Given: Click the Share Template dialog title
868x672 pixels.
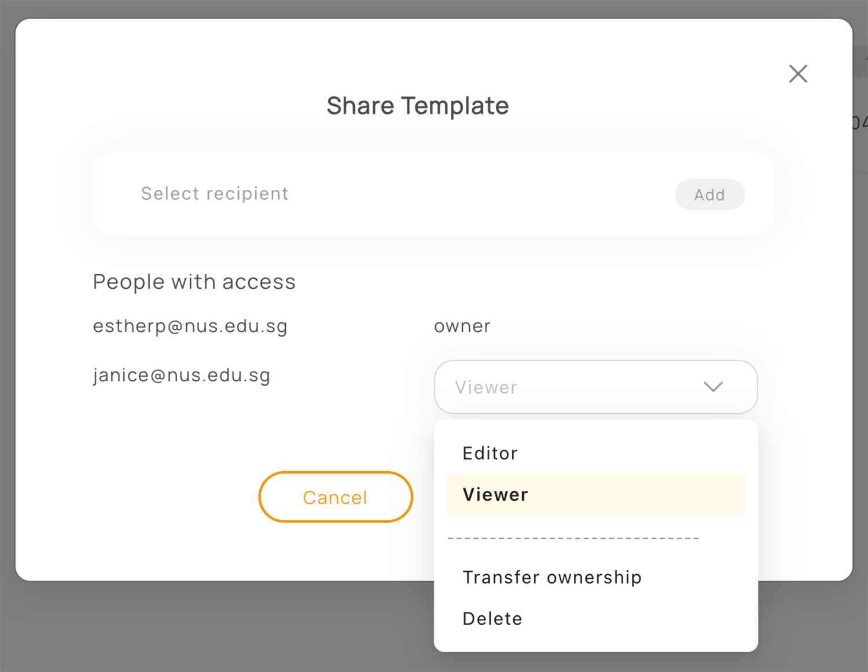Looking at the screenshot, I should pos(417,106).
